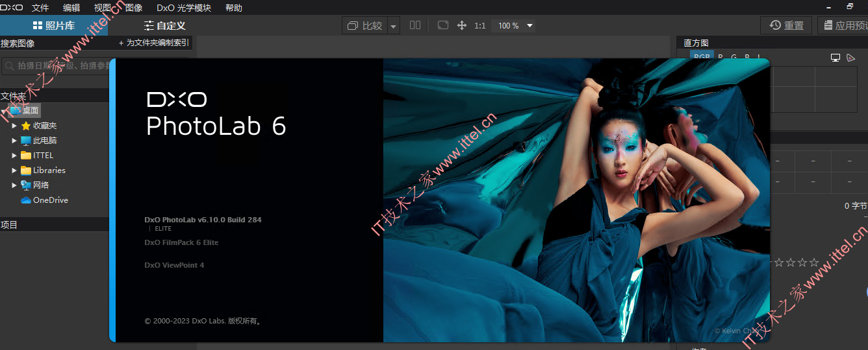Click the ITTEL folder icon
The image size is (868, 350).
26,156
